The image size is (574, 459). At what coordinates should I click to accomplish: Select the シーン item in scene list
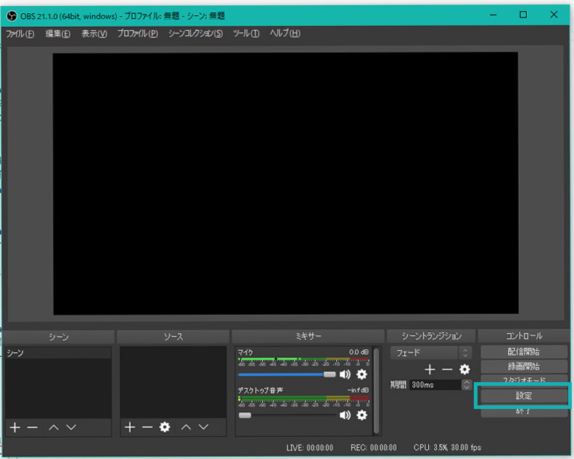click(58, 353)
